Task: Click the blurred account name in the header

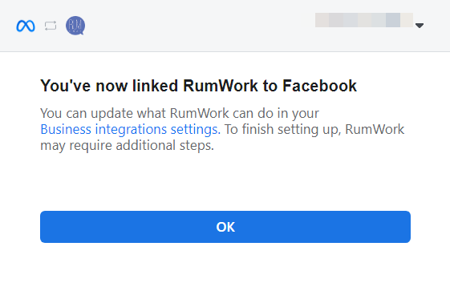Action: (x=364, y=20)
